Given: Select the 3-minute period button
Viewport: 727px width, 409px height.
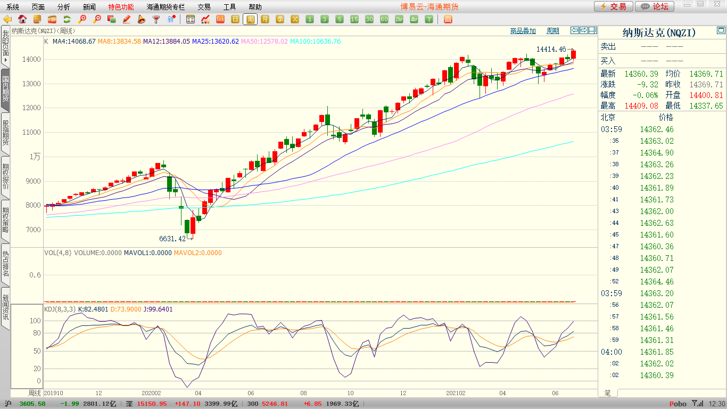Looking at the screenshot, I should (x=325, y=19).
